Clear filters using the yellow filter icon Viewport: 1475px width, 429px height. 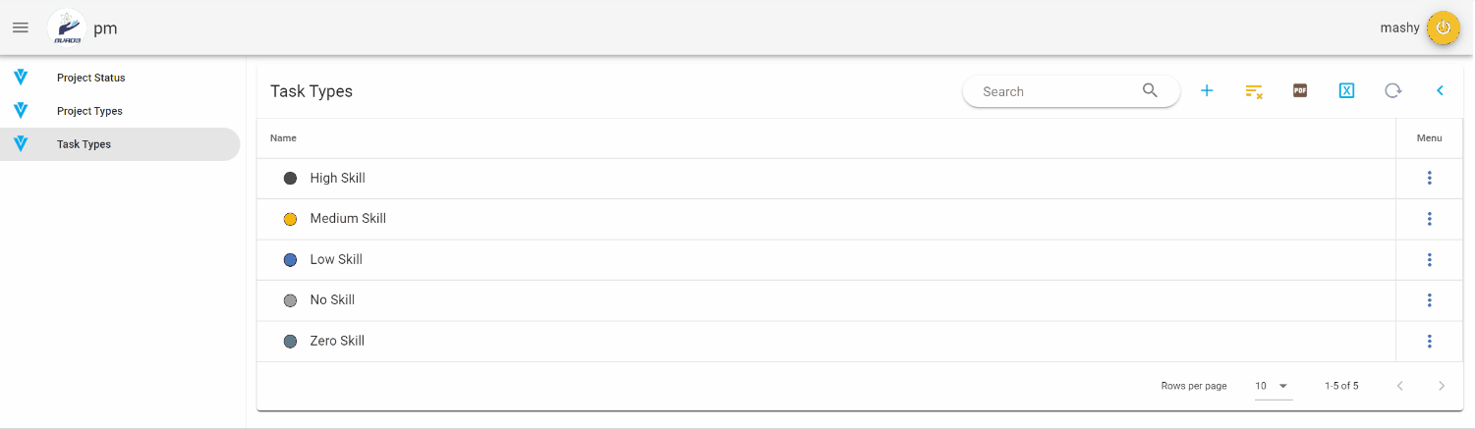(1253, 91)
